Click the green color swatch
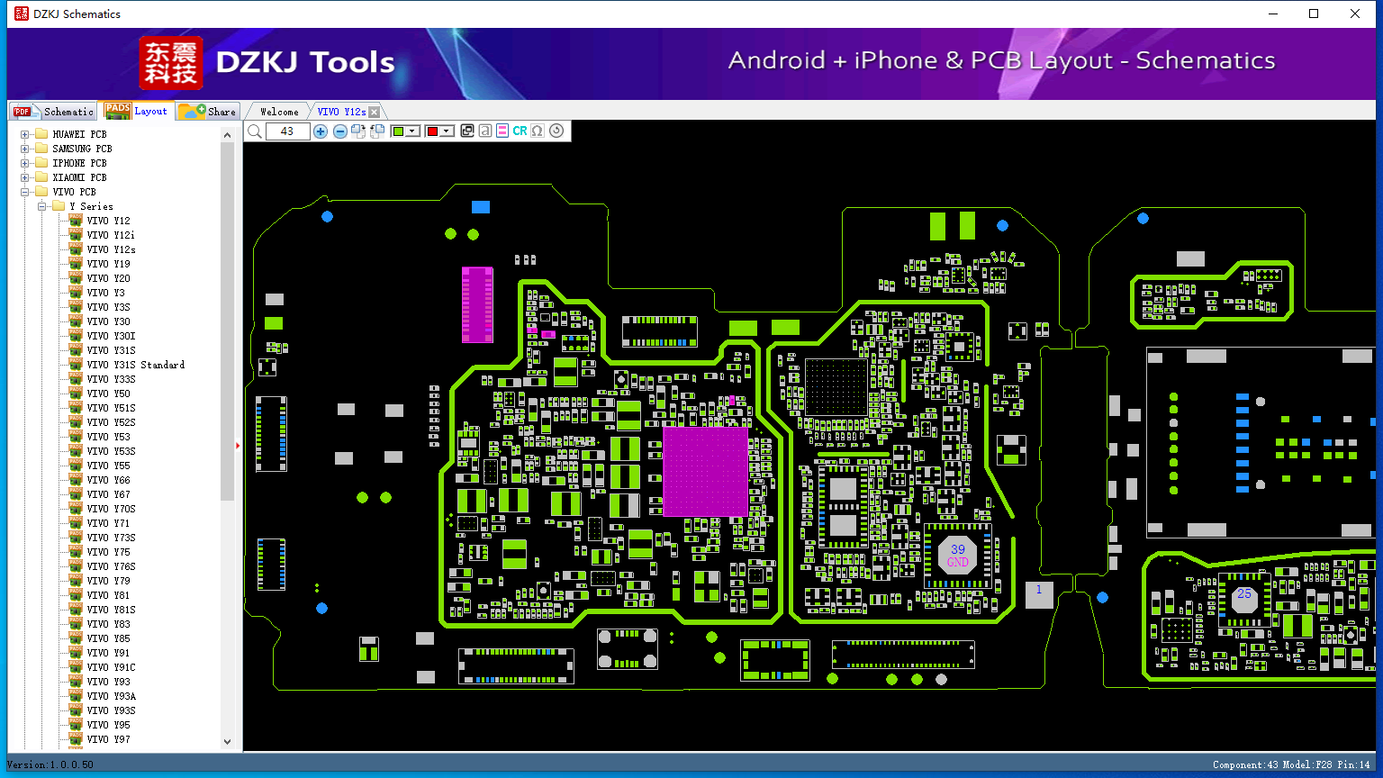 pos(398,131)
